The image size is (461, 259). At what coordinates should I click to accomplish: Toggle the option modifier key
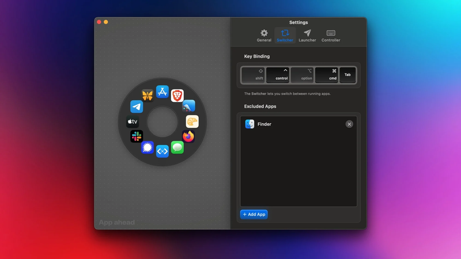(302, 75)
